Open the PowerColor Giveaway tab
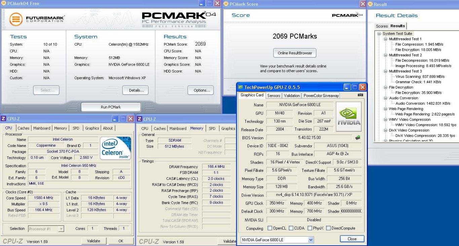459x246 pixels. coord(321,96)
